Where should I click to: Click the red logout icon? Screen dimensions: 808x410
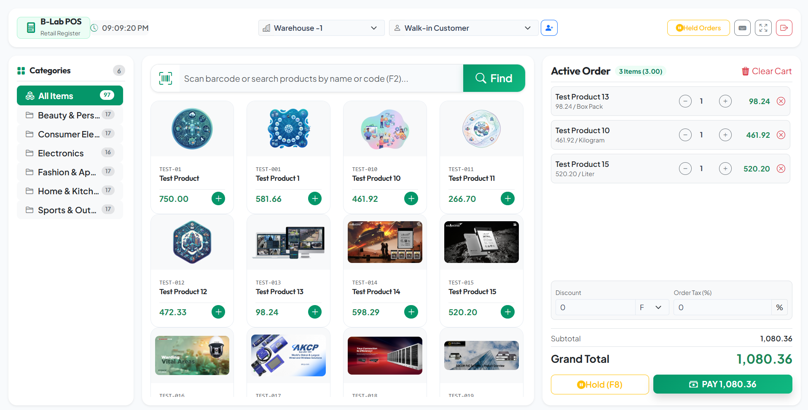click(x=784, y=28)
